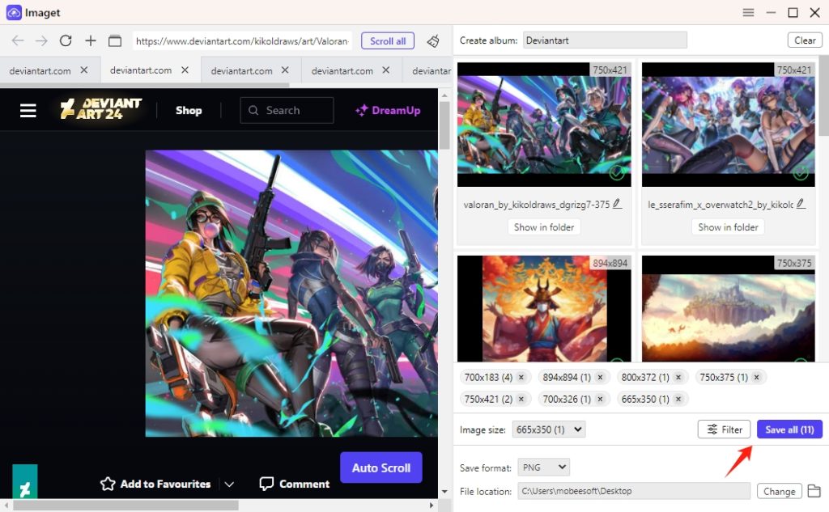
Task: Reload the page with the refresh icon
Action: [66, 40]
